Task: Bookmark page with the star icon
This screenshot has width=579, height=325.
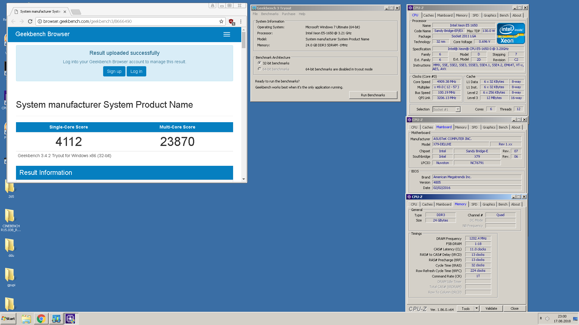Action: click(221, 21)
